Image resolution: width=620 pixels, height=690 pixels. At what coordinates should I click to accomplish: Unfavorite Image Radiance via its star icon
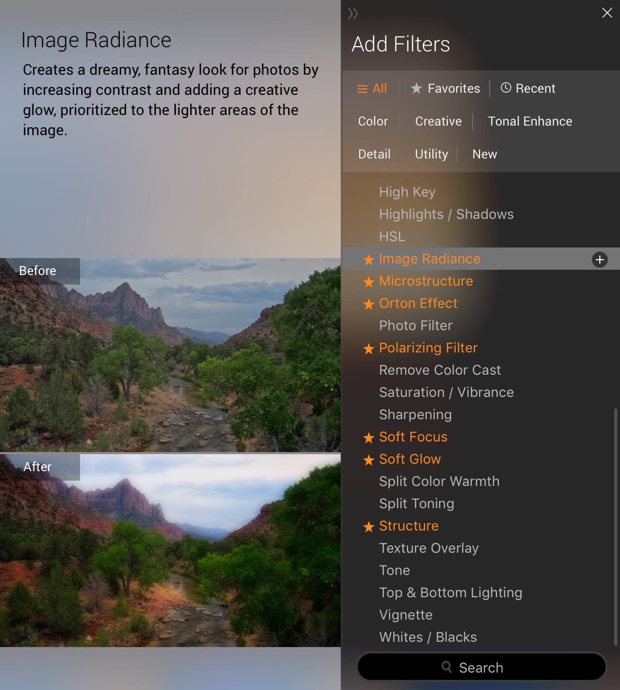click(x=369, y=260)
